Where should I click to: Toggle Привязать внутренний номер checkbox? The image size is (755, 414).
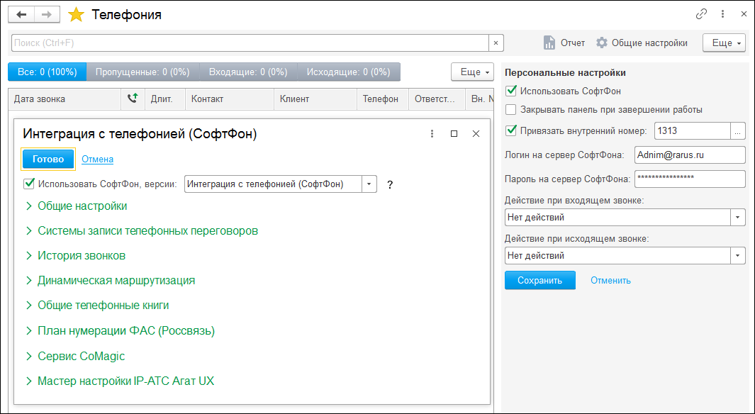[511, 130]
